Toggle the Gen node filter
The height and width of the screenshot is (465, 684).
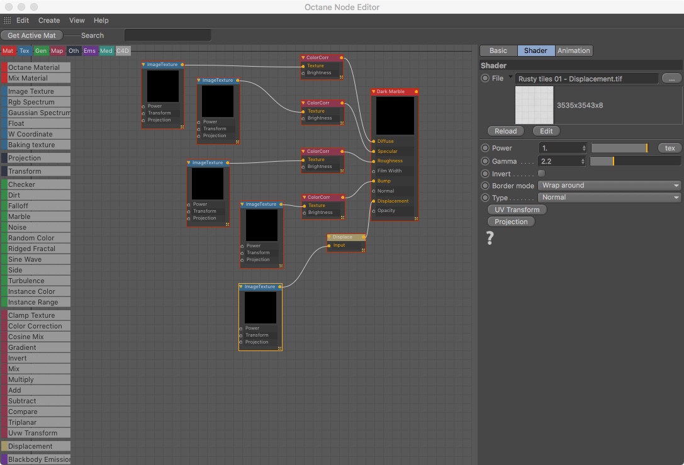(x=40, y=50)
